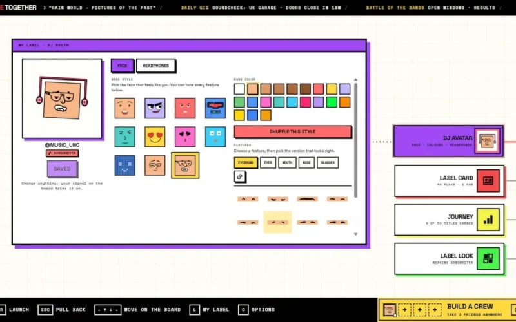Click the Saved button
The image size is (516, 322).
(62, 169)
